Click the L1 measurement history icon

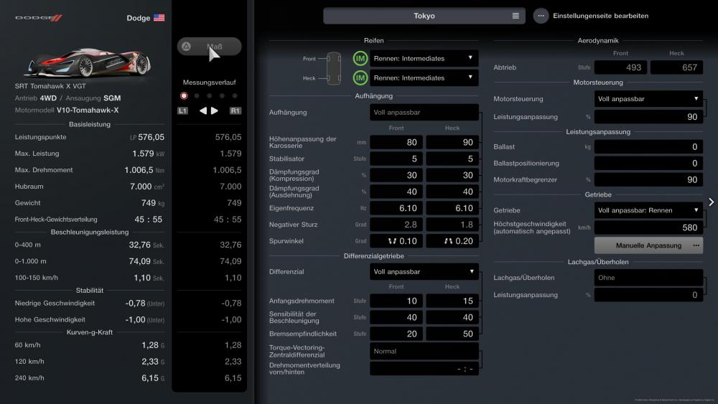tap(183, 111)
